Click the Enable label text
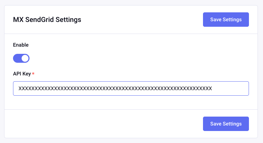Screen dimensions: 263x143 click(x=21, y=45)
